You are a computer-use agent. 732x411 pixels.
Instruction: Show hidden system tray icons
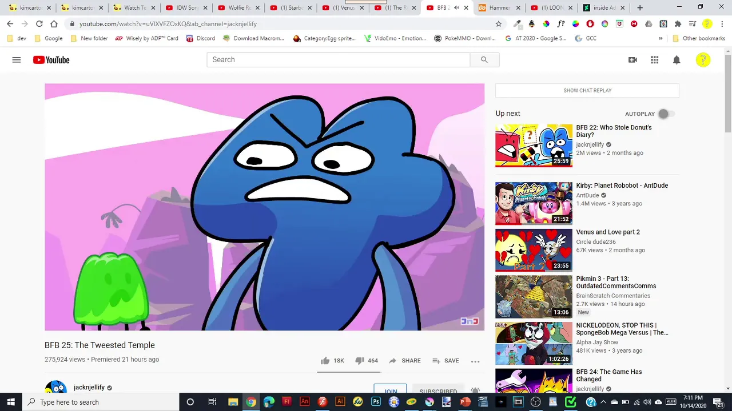tap(603, 402)
